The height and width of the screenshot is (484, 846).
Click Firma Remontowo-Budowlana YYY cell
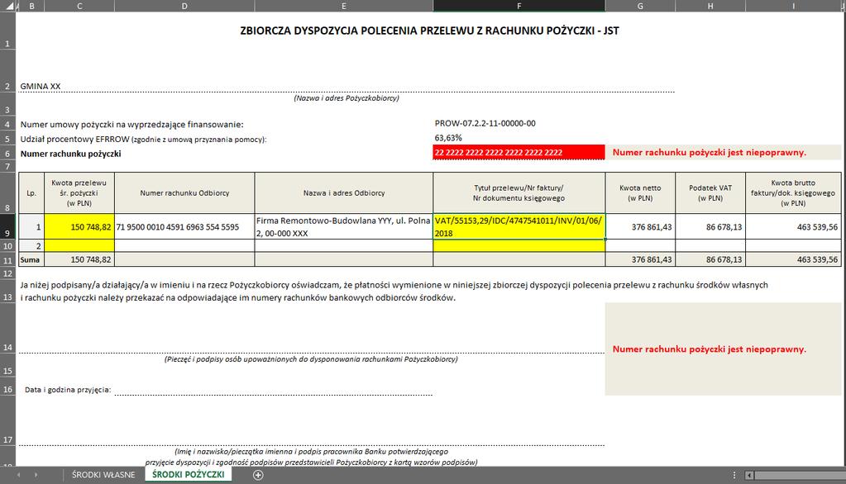click(344, 226)
